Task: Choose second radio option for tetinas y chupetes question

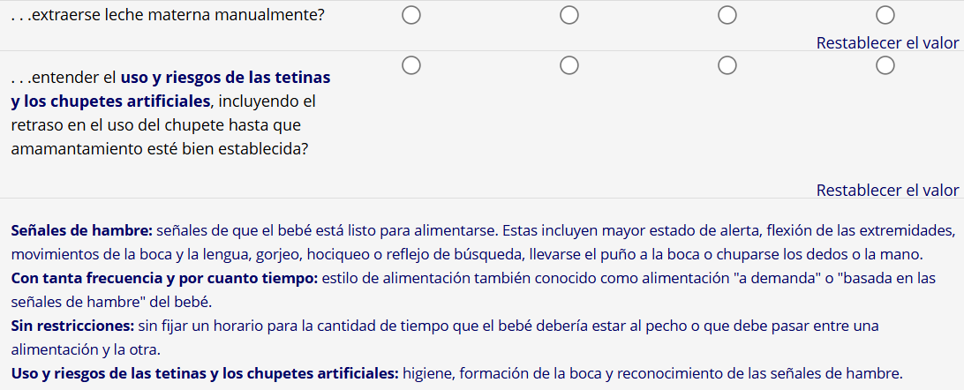Action: pyautogui.click(x=569, y=66)
